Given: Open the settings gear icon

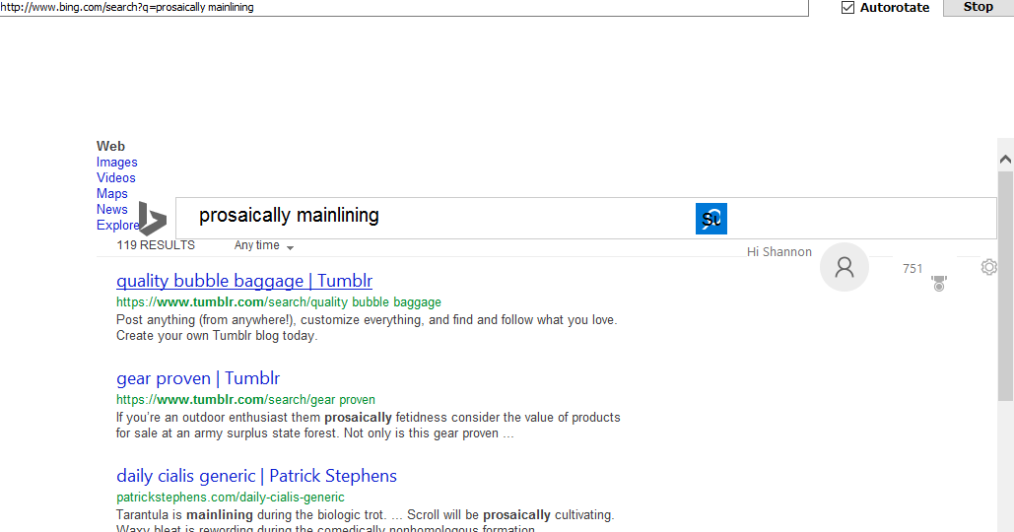Looking at the screenshot, I should coord(988,267).
